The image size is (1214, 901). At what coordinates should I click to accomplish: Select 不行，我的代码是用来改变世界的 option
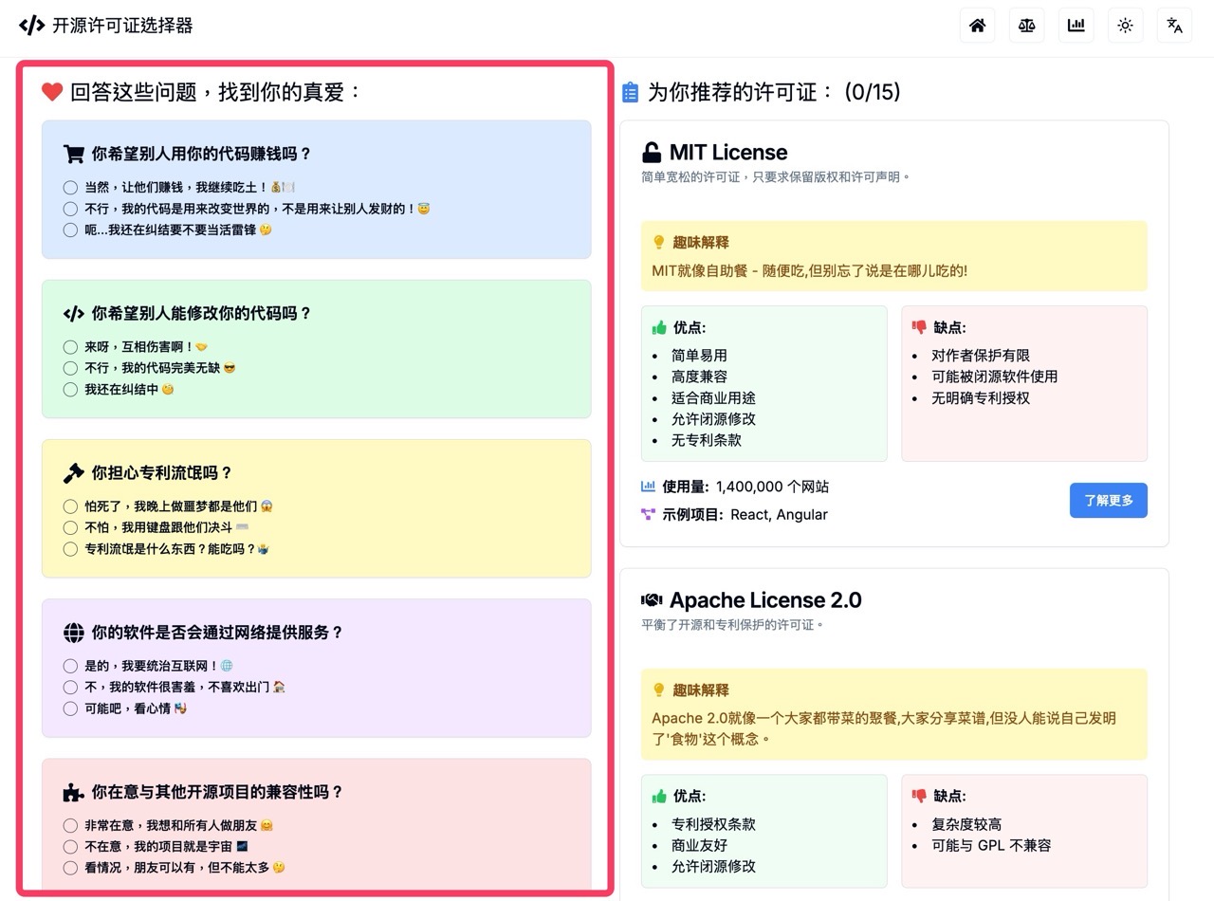tap(70, 209)
